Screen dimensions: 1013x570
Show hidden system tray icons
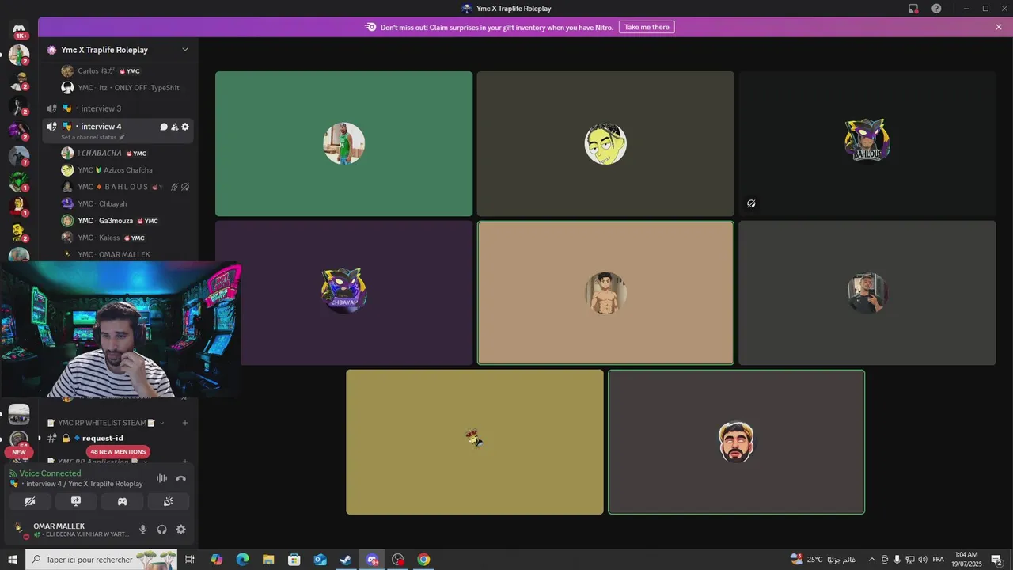872,560
